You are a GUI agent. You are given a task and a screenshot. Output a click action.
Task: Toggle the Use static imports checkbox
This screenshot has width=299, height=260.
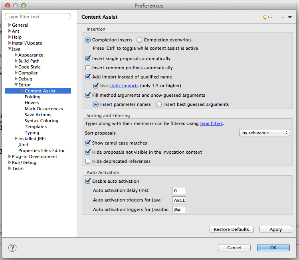tap(96, 86)
